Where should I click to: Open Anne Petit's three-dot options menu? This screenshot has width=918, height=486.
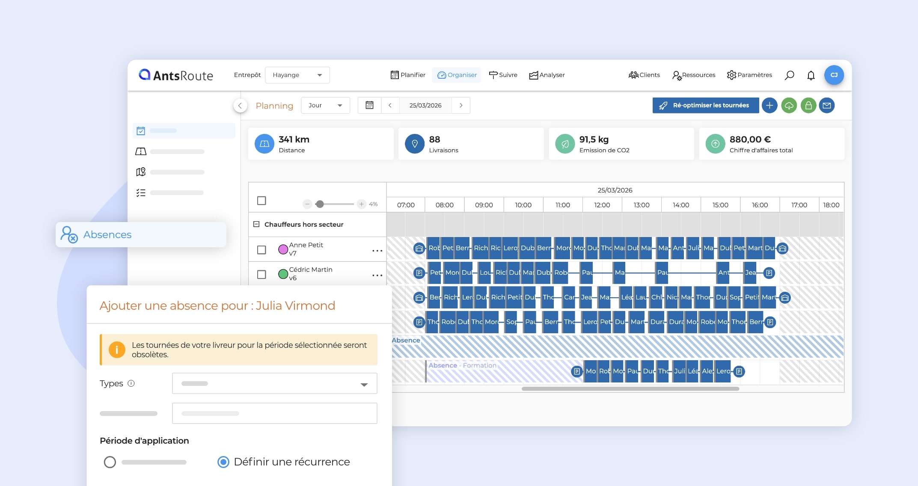tap(377, 250)
